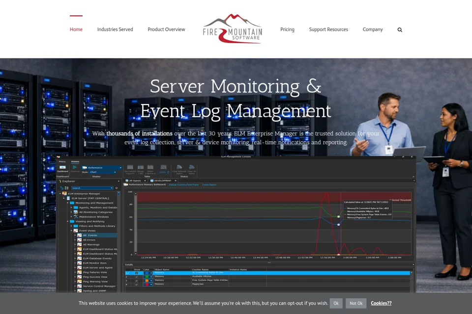472x314 pixels.
Task: Close the DEVELOPMENT tab
Action: coord(176,181)
